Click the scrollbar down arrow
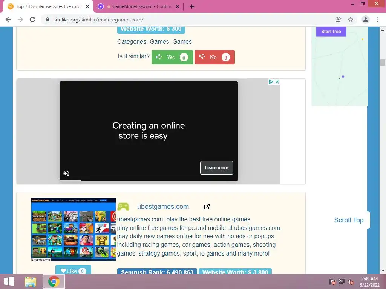Image resolution: width=386 pixels, height=289 pixels. [383, 271]
